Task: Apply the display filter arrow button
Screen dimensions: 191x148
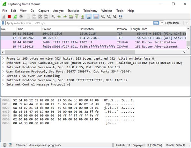Action: click(156, 23)
